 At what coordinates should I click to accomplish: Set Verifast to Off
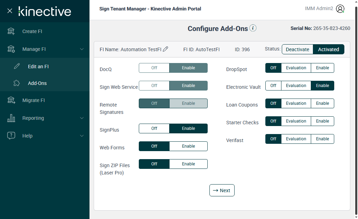pos(273,139)
